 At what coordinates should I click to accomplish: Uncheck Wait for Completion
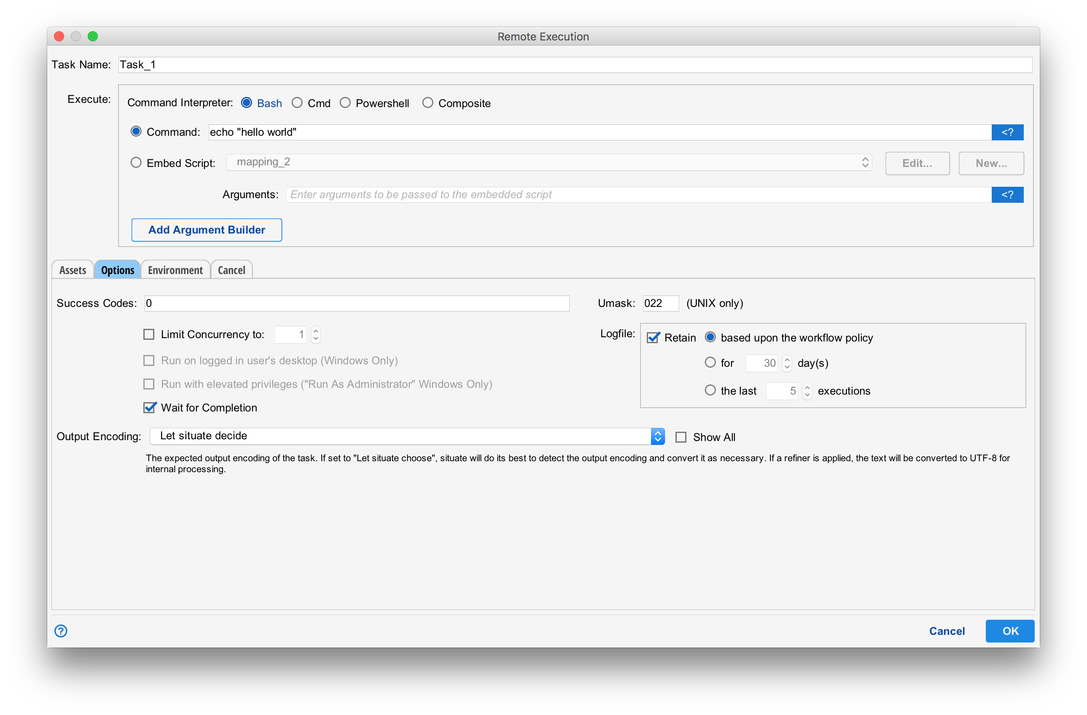pyautogui.click(x=149, y=407)
